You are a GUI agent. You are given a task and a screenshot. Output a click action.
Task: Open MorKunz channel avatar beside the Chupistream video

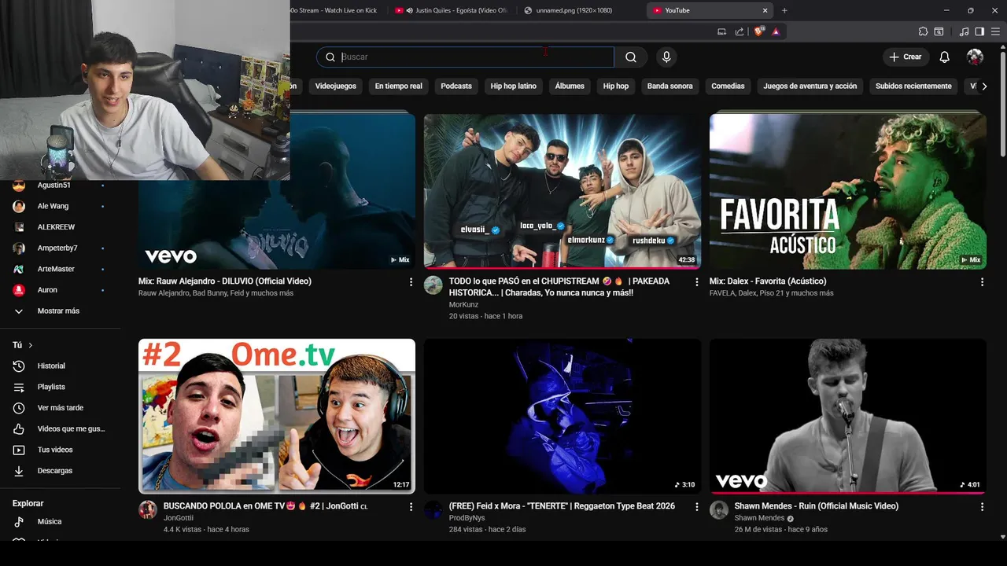(x=433, y=285)
